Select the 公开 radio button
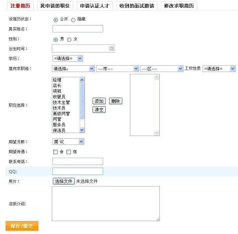 tap(56, 20)
